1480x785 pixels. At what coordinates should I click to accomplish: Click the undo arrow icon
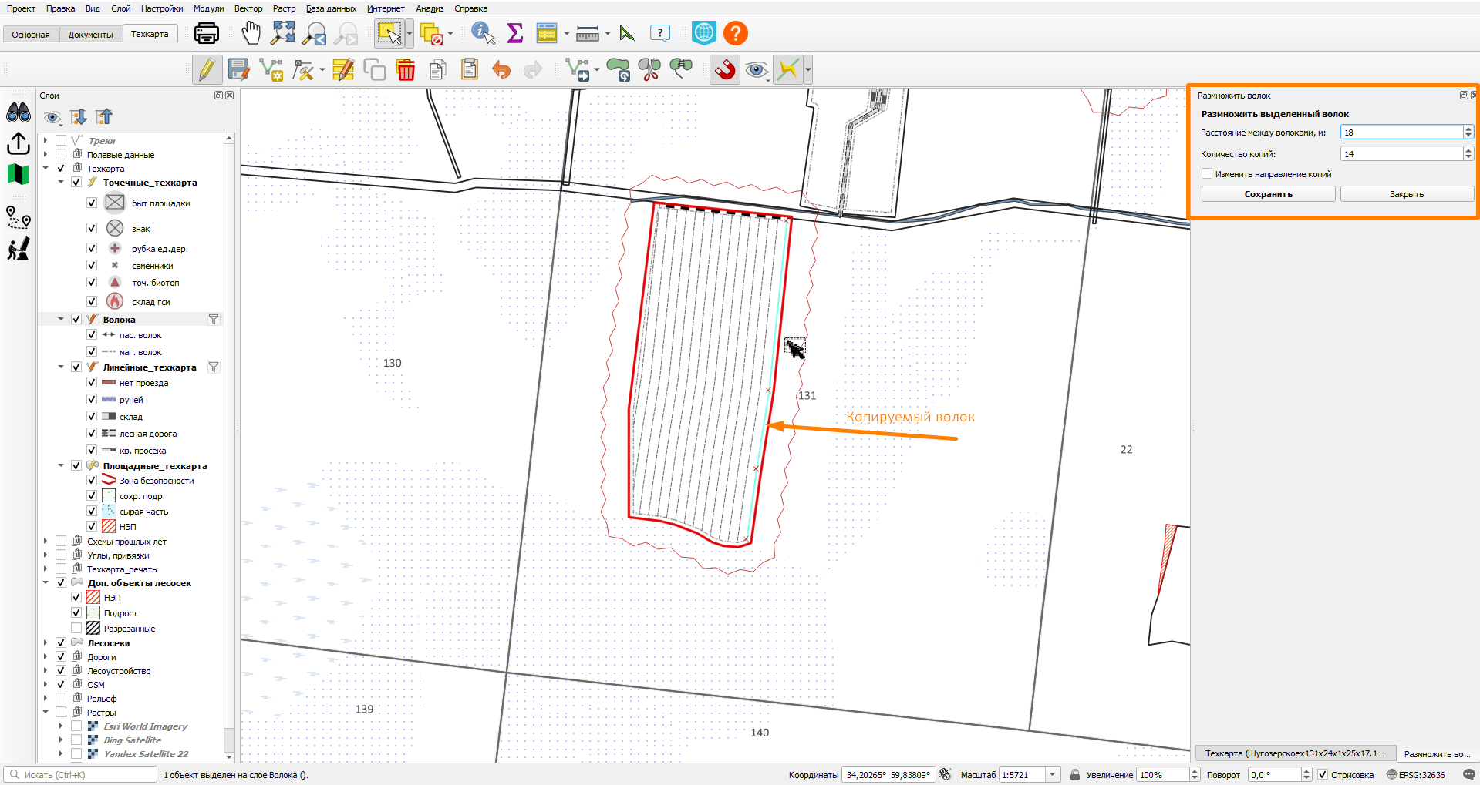[x=501, y=70]
